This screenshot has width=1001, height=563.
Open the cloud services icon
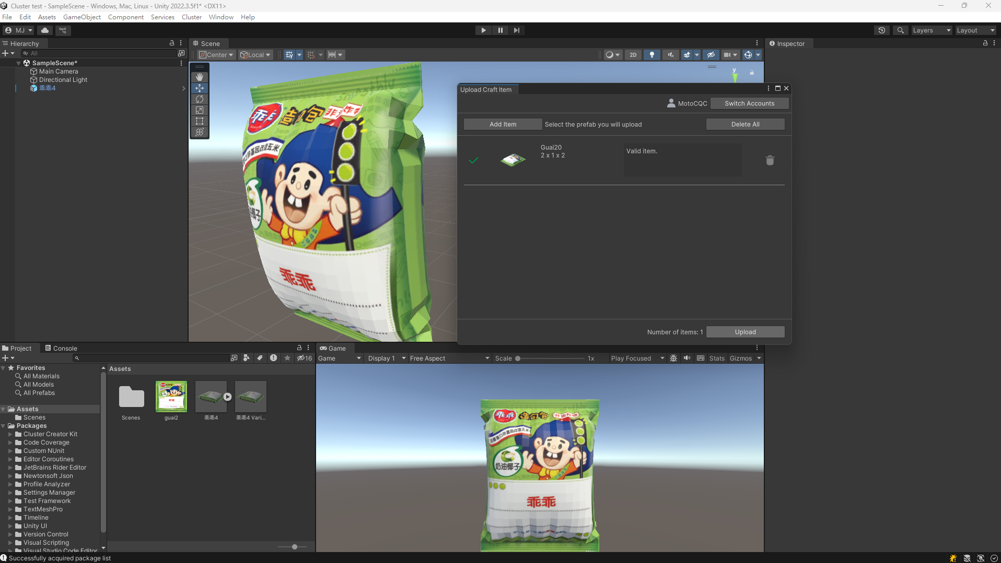(x=45, y=30)
